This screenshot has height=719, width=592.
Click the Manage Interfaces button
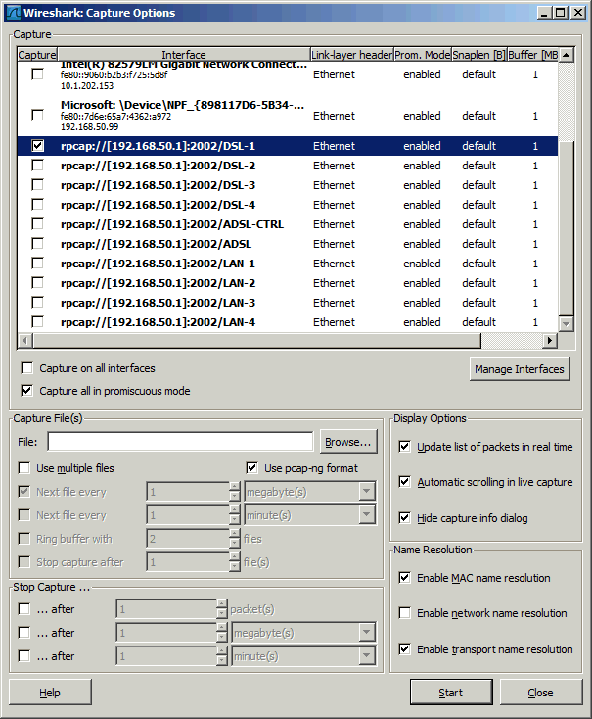(x=519, y=369)
